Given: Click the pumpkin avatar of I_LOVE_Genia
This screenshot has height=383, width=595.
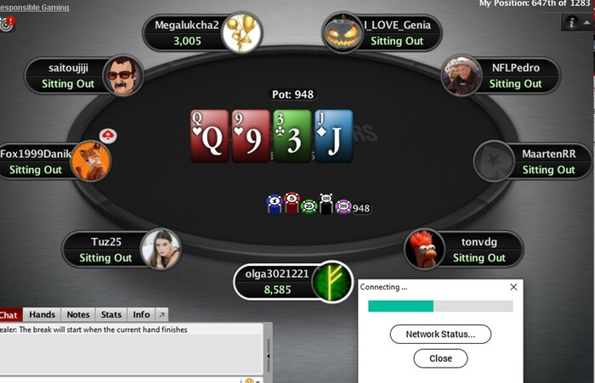Looking at the screenshot, I should (343, 33).
